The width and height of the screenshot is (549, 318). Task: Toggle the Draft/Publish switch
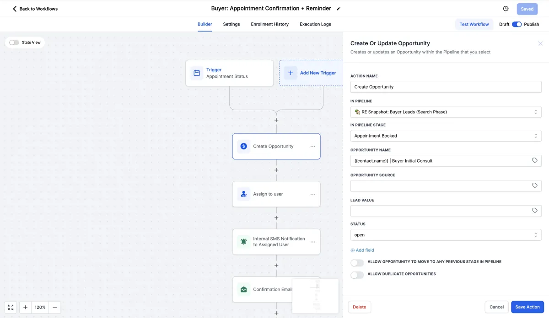tap(517, 24)
